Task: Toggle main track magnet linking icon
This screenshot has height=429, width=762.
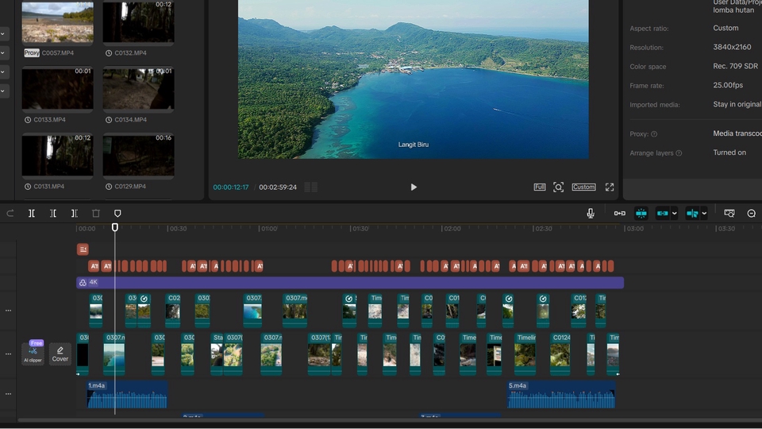Action: click(x=619, y=213)
